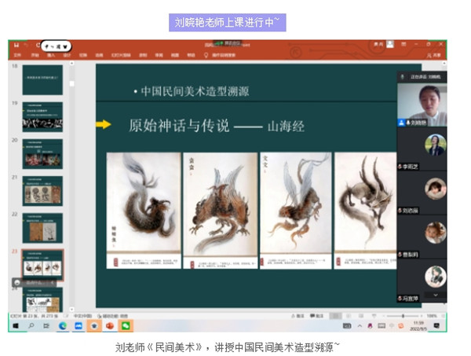Click the spell check icon in status bar

pos(66,316)
